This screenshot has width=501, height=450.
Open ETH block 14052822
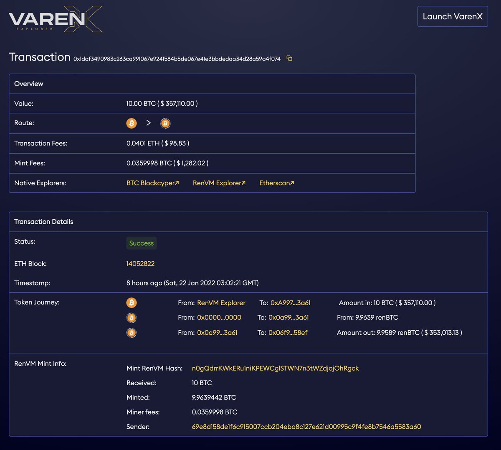[x=141, y=263]
